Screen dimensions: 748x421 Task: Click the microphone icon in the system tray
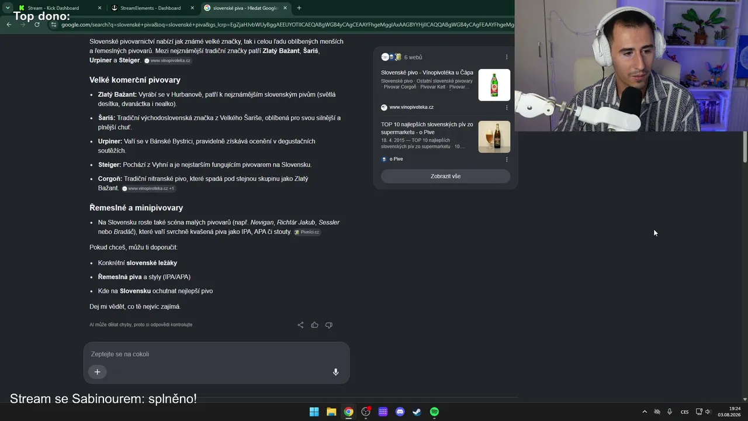click(x=670, y=412)
